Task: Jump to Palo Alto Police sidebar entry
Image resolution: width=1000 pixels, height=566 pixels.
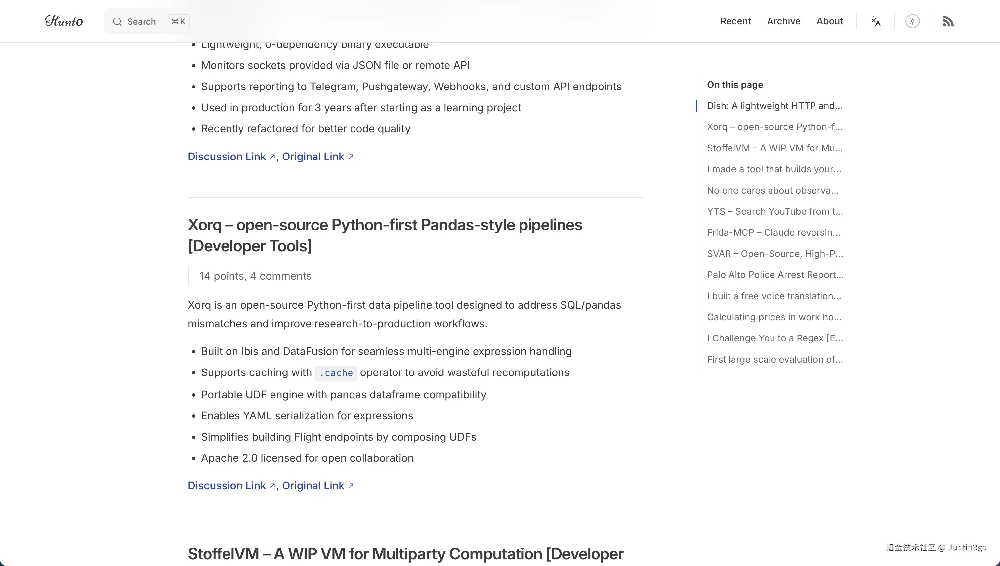Action: tap(774, 275)
